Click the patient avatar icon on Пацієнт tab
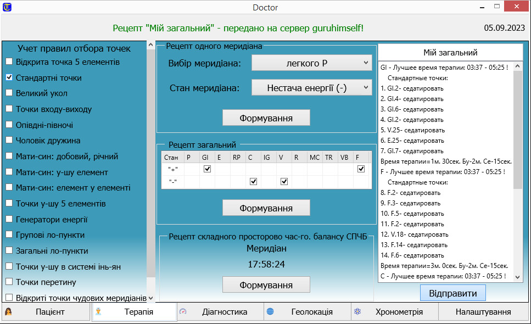The image size is (531, 324). pos(9,312)
